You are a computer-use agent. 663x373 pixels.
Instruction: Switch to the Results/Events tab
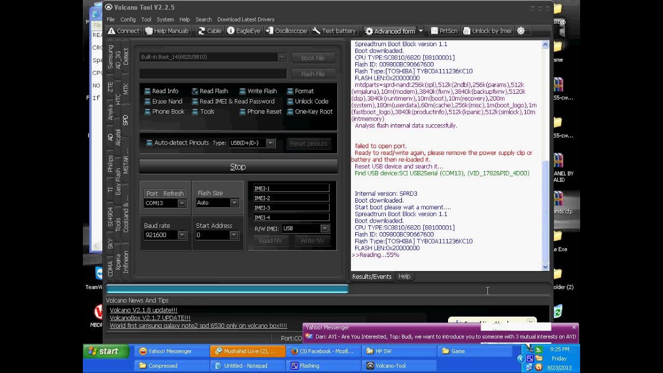click(371, 277)
